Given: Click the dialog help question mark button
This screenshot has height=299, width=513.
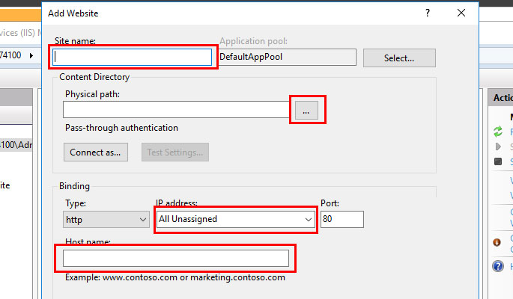Looking at the screenshot, I should pos(427,13).
